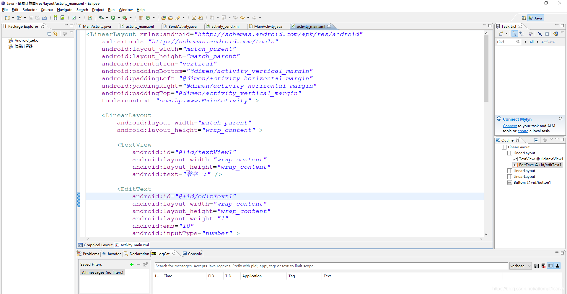The width and height of the screenshot is (567, 294).
Task: Open the Project menu
Action: (98, 10)
